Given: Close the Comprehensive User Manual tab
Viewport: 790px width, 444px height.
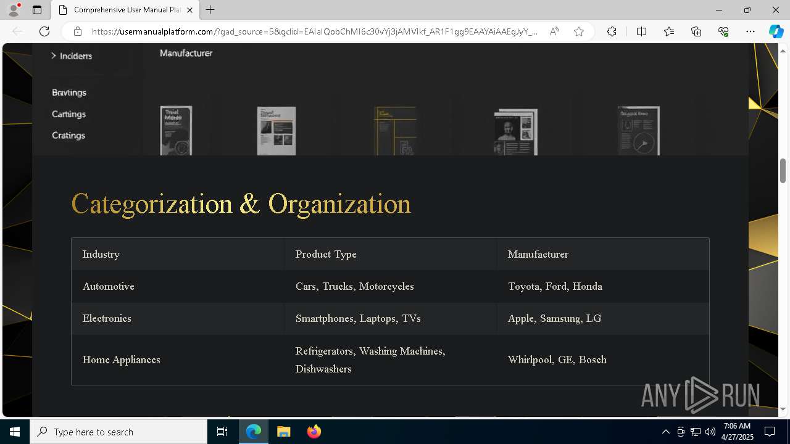Looking at the screenshot, I should click(x=189, y=10).
